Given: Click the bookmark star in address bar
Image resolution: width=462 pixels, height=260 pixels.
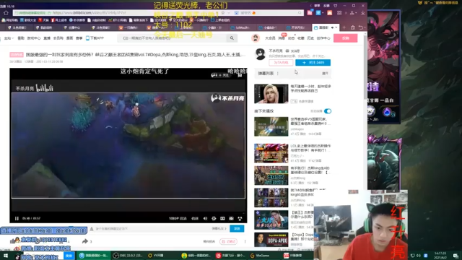Looking at the screenshot, I should pyautogui.click(x=223, y=13).
